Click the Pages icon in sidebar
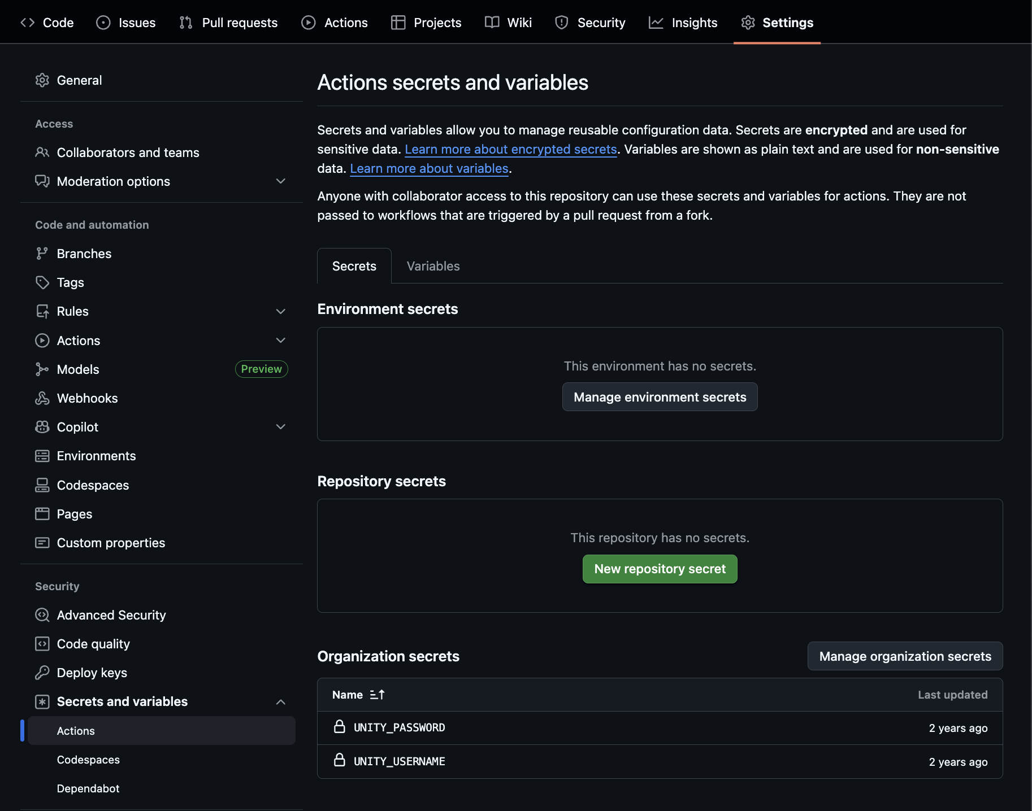Image resolution: width=1032 pixels, height=811 pixels. tap(42, 513)
